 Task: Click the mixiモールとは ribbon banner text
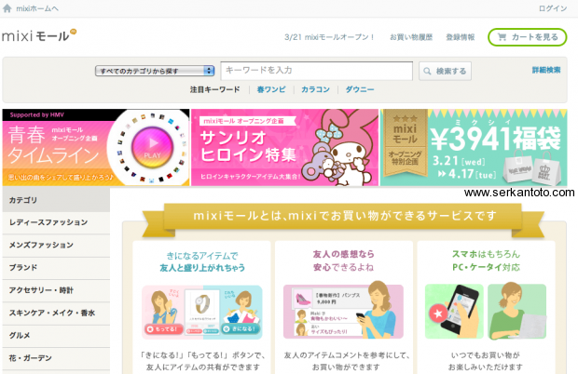click(x=344, y=216)
